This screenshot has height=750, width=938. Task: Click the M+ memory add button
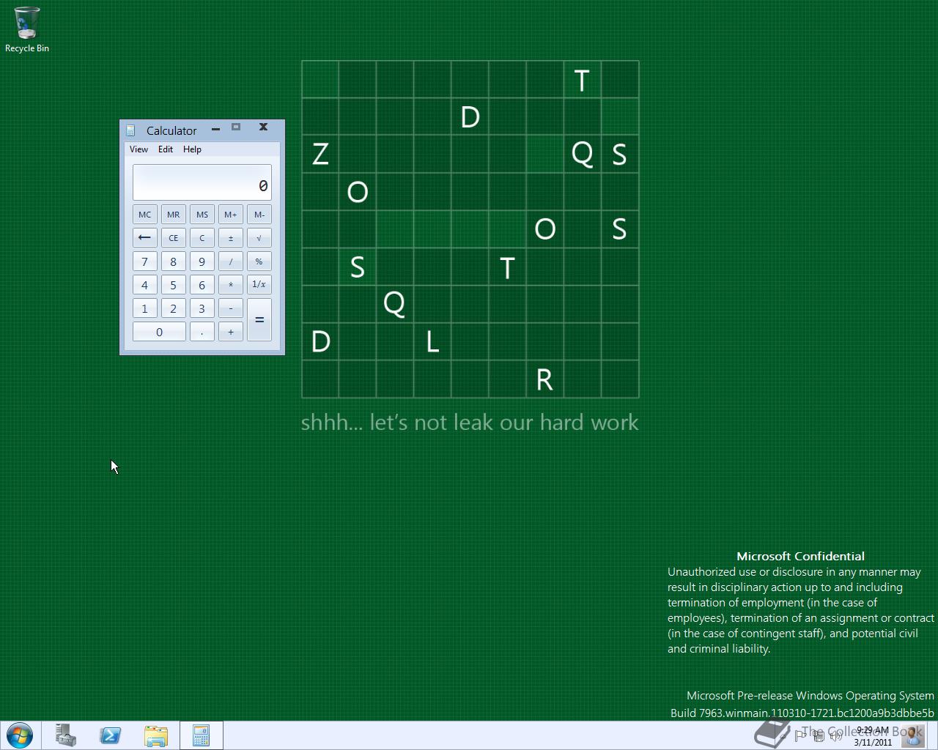click(x=231, y=214)
